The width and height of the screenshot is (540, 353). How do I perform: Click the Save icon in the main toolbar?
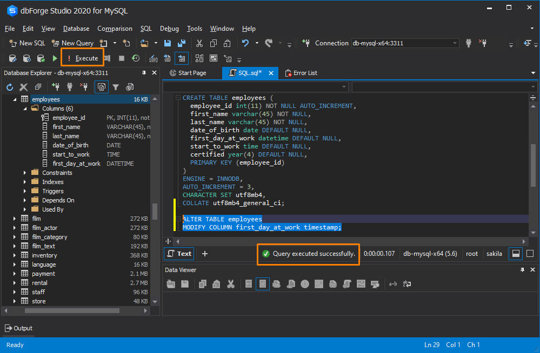pyautogui.click(x=168, y=42)
